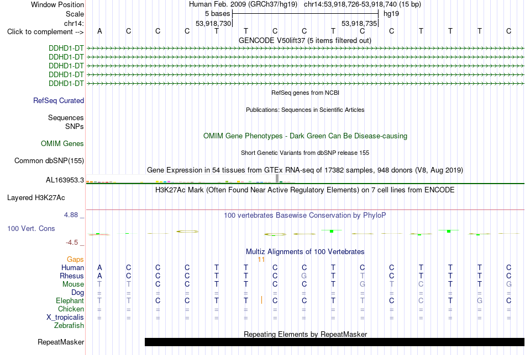Click the Dog species label
The height and width of the screenshot is (355, 525).
77,293
